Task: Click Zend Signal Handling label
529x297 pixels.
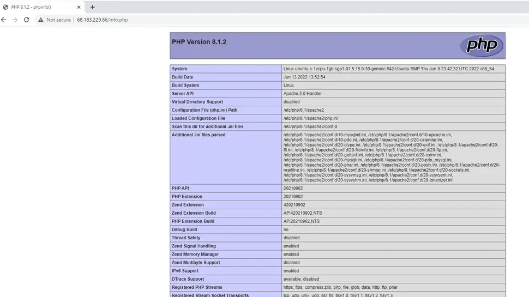Action: point(194,246)
